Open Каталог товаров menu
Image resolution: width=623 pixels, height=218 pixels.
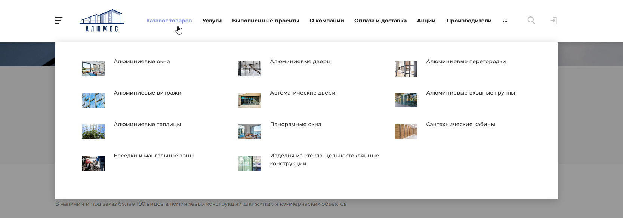point(169,21)
